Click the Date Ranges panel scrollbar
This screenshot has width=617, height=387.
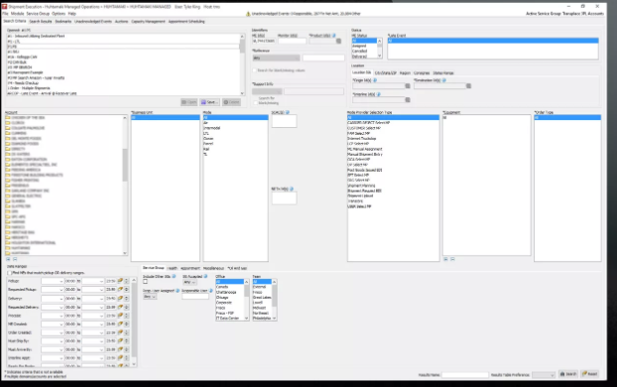[134, 322]
